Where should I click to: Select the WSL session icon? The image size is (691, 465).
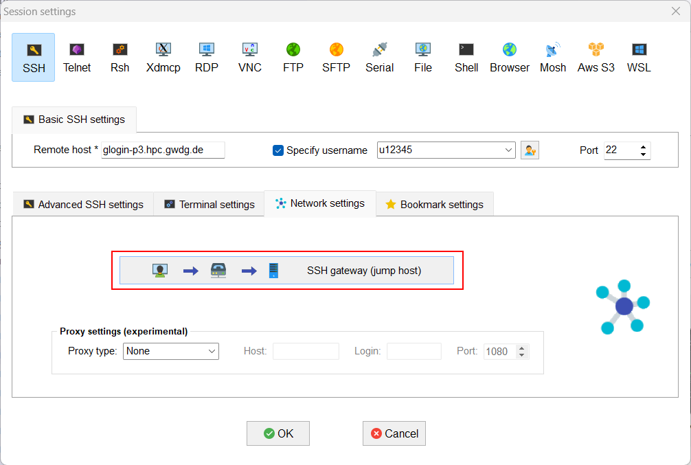point(638,57)
